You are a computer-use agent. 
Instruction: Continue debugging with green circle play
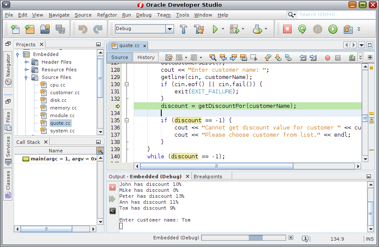coord(333,29)
